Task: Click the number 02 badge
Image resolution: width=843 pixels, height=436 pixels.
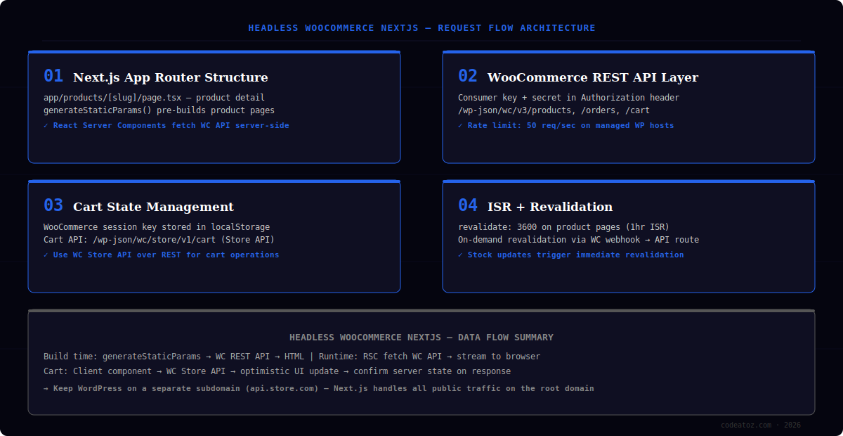Action: click(468, 76)
